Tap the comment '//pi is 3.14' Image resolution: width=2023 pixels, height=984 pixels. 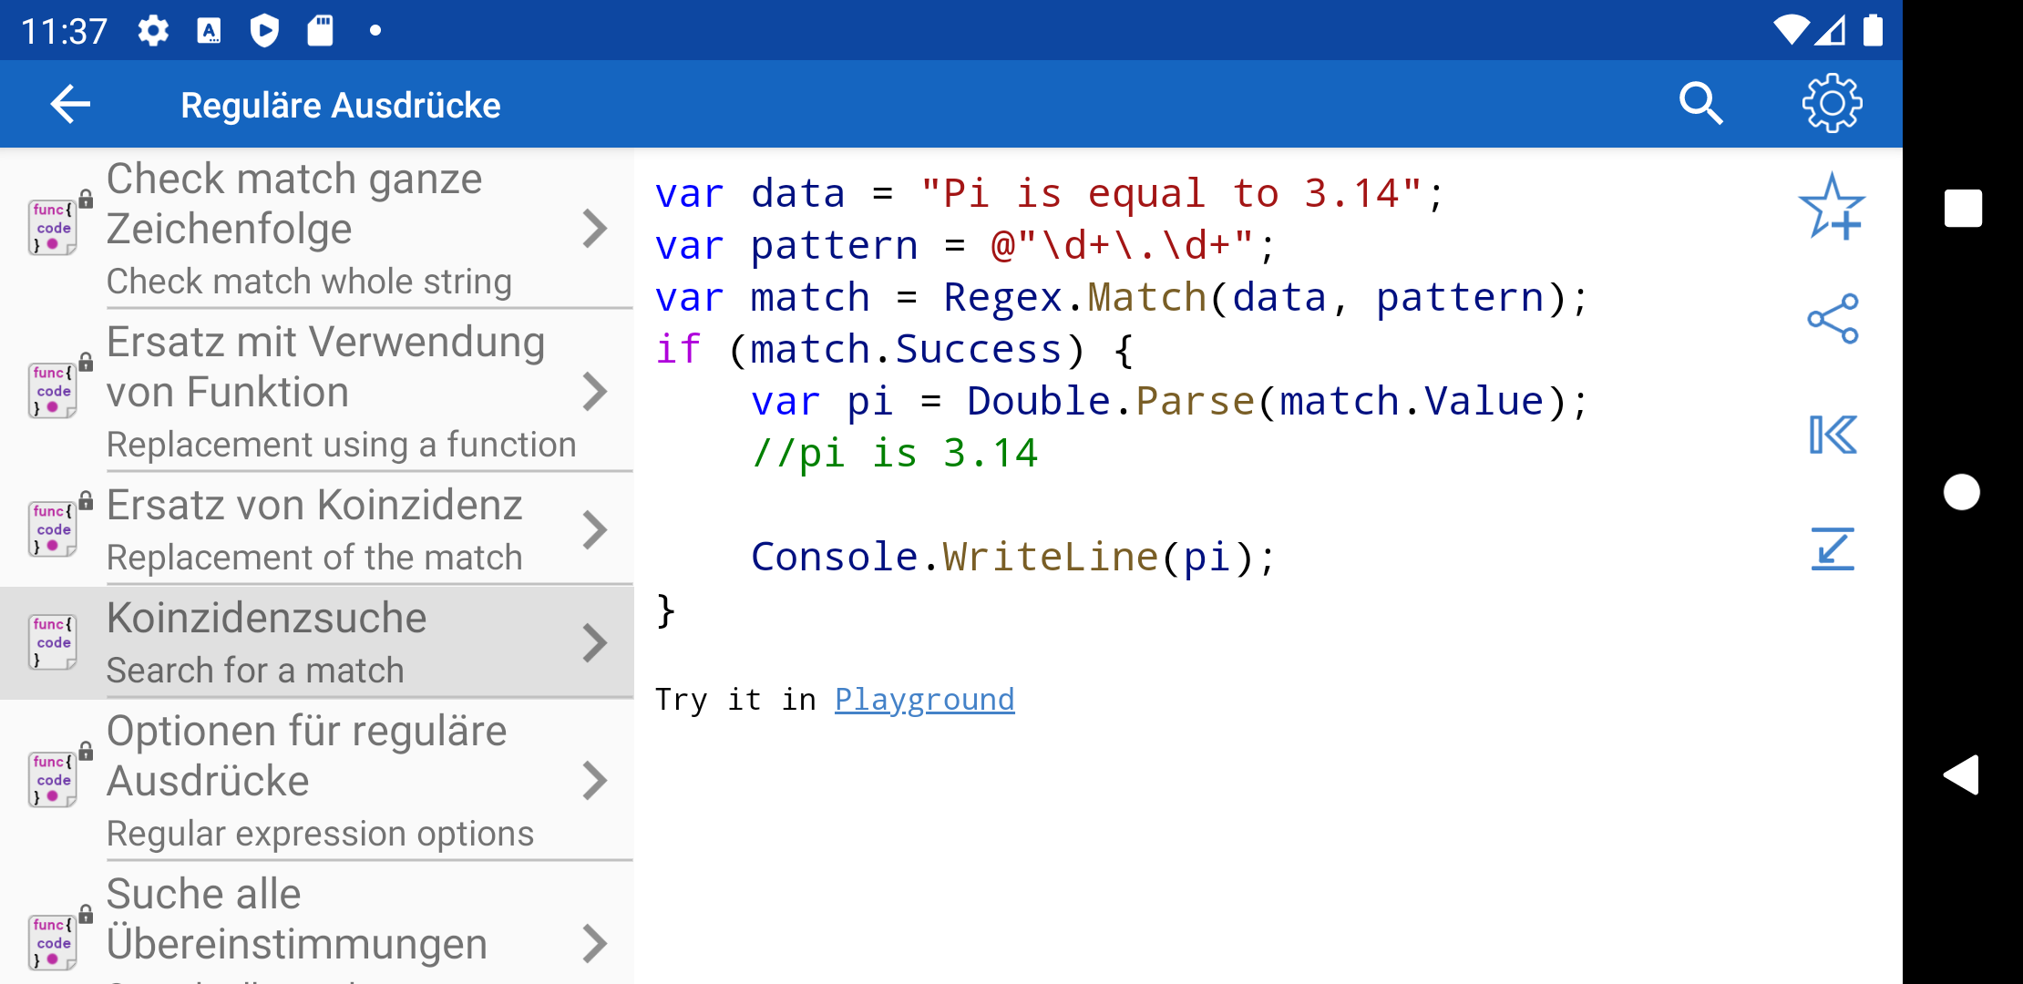[x=895, y=453]
